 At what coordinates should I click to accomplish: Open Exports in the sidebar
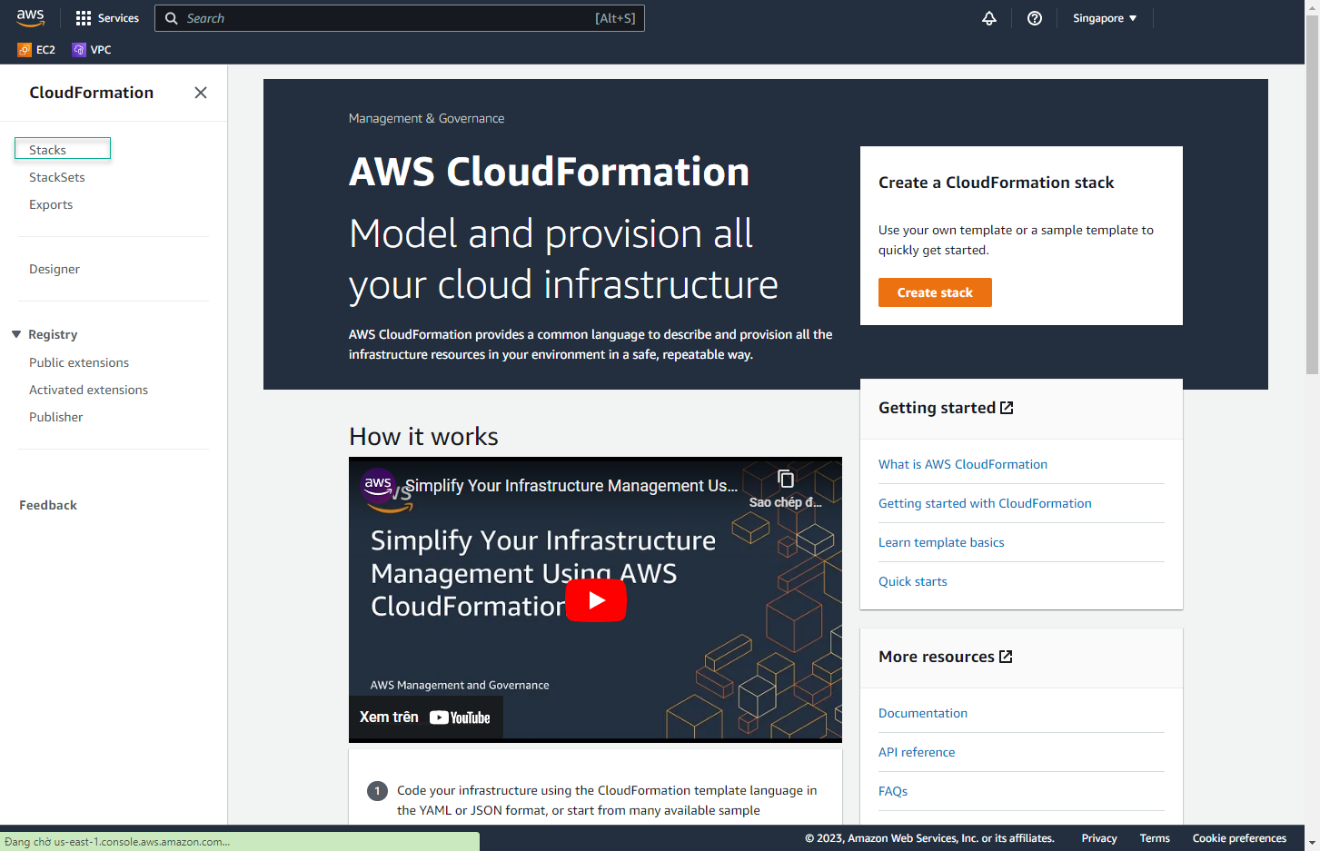[51, 204]
